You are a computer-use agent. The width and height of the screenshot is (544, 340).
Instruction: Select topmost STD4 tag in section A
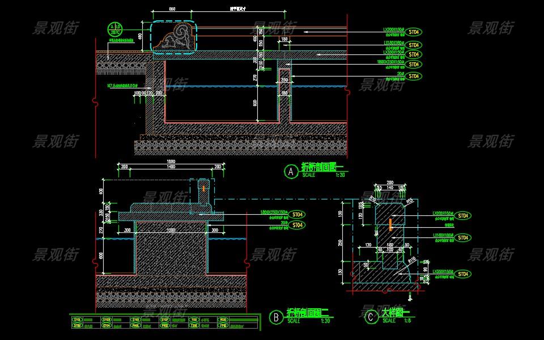[x=414, y=33]
